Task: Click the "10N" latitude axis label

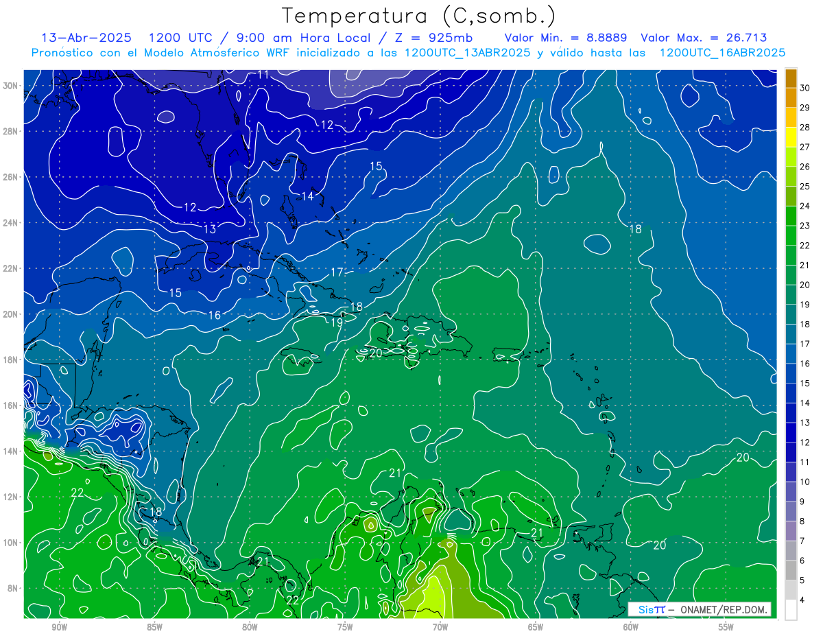Action: pos(11,543)
